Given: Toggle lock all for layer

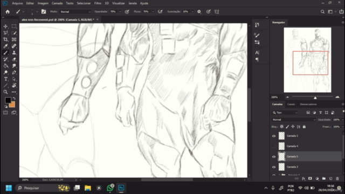Looking at the screenshot, I should [304, 127].
